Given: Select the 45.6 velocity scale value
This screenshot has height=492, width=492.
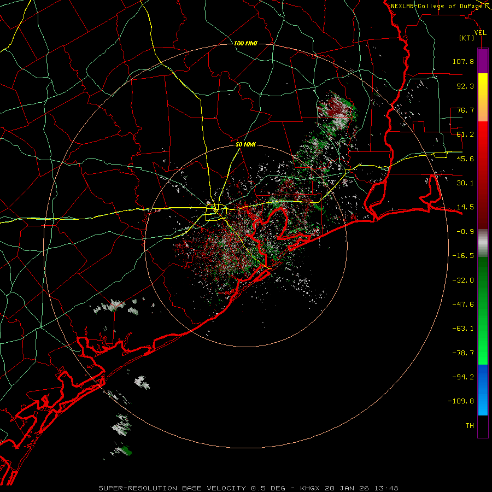Looking at the screenshot, I should [465, 159].
